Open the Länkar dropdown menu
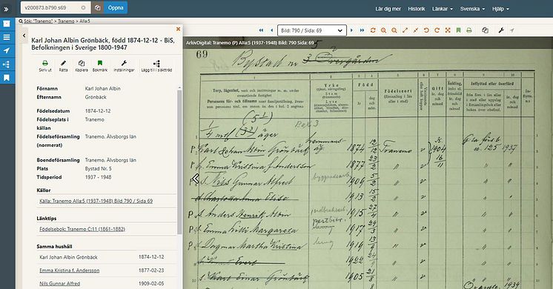This screenshot has height=289, width=553. coord(443,9)
